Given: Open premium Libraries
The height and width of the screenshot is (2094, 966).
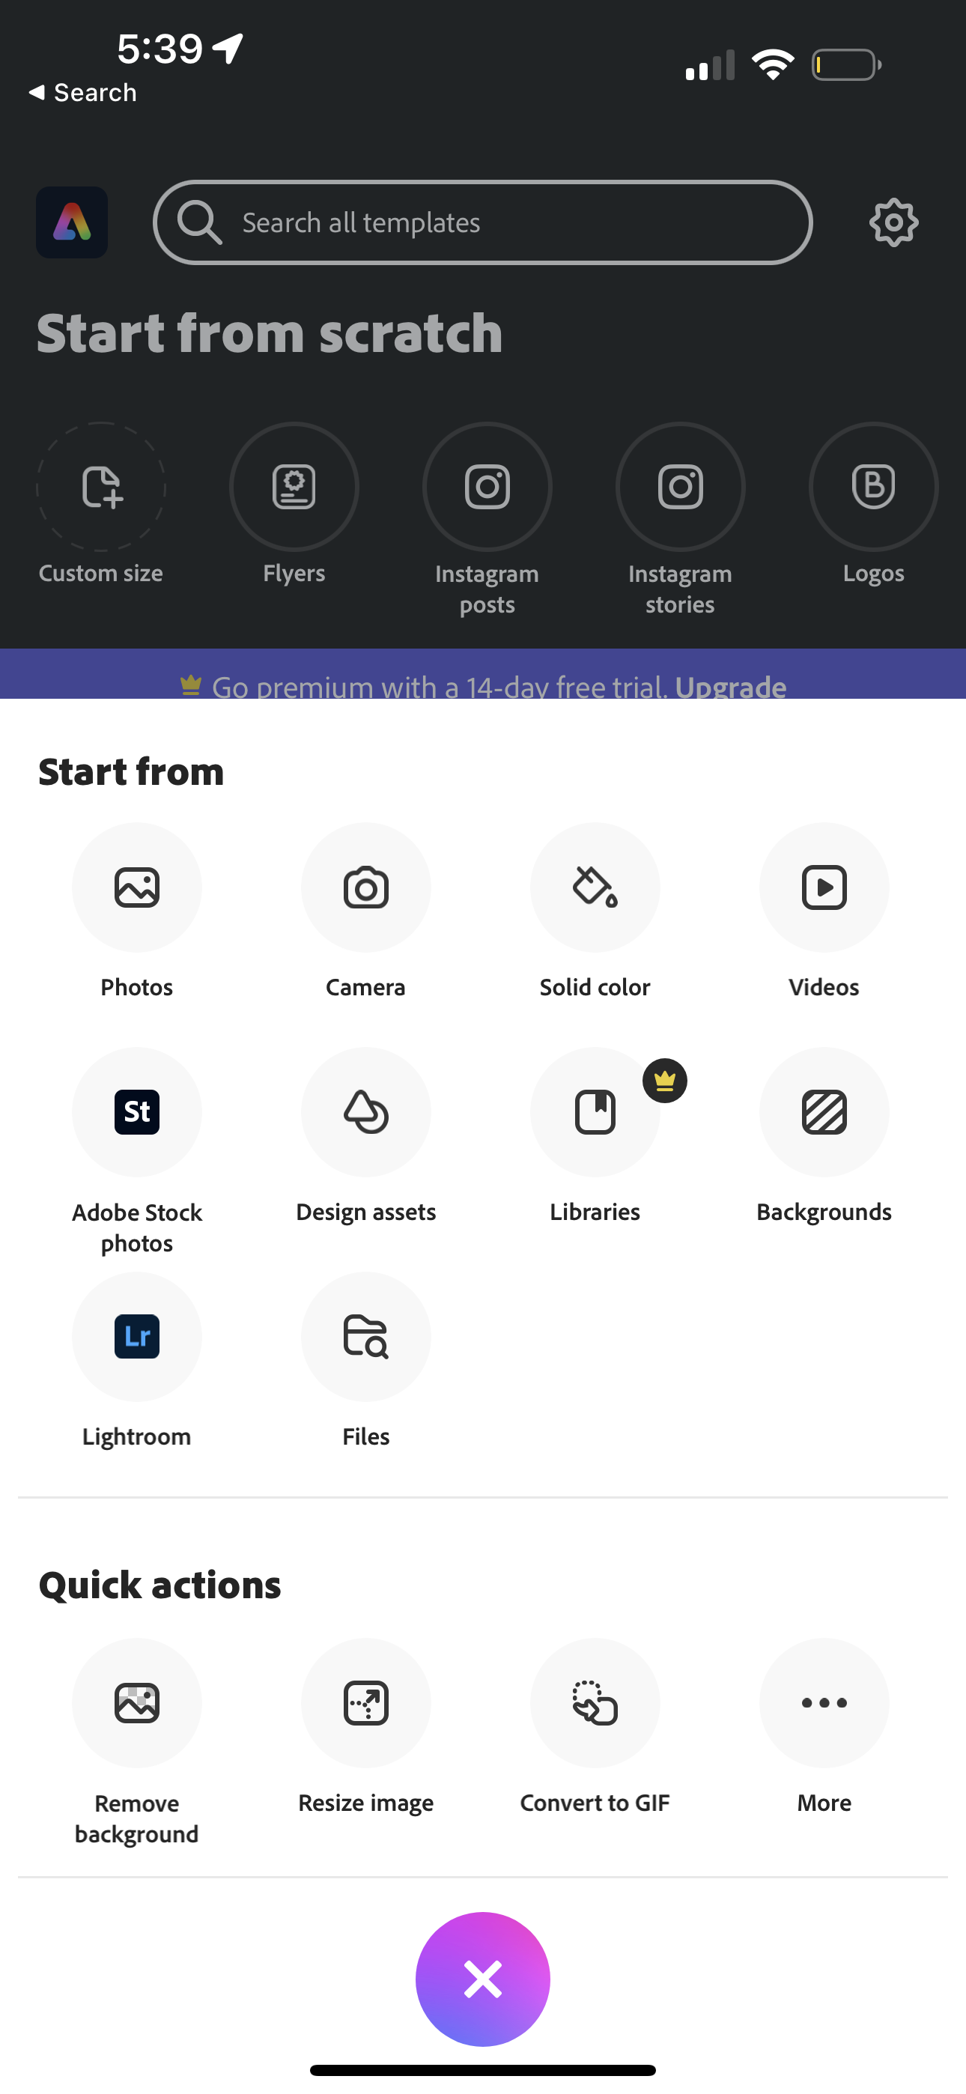Looking at the screenshot, I should click(595, 1112).
